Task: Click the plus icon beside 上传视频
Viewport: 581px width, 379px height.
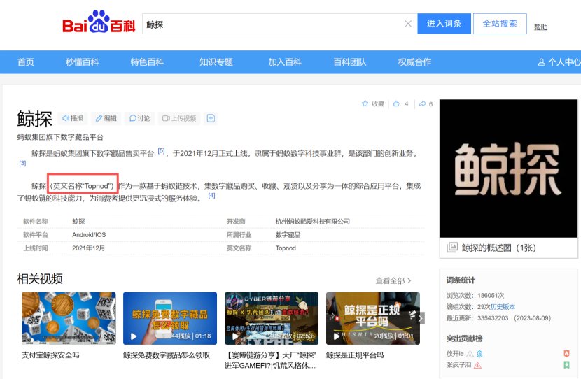Action: point(210,118)
